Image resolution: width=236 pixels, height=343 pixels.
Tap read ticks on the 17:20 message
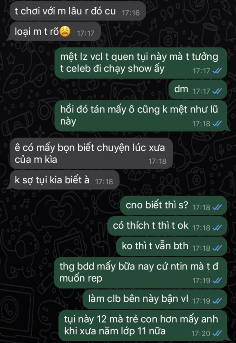pos(217,333)
